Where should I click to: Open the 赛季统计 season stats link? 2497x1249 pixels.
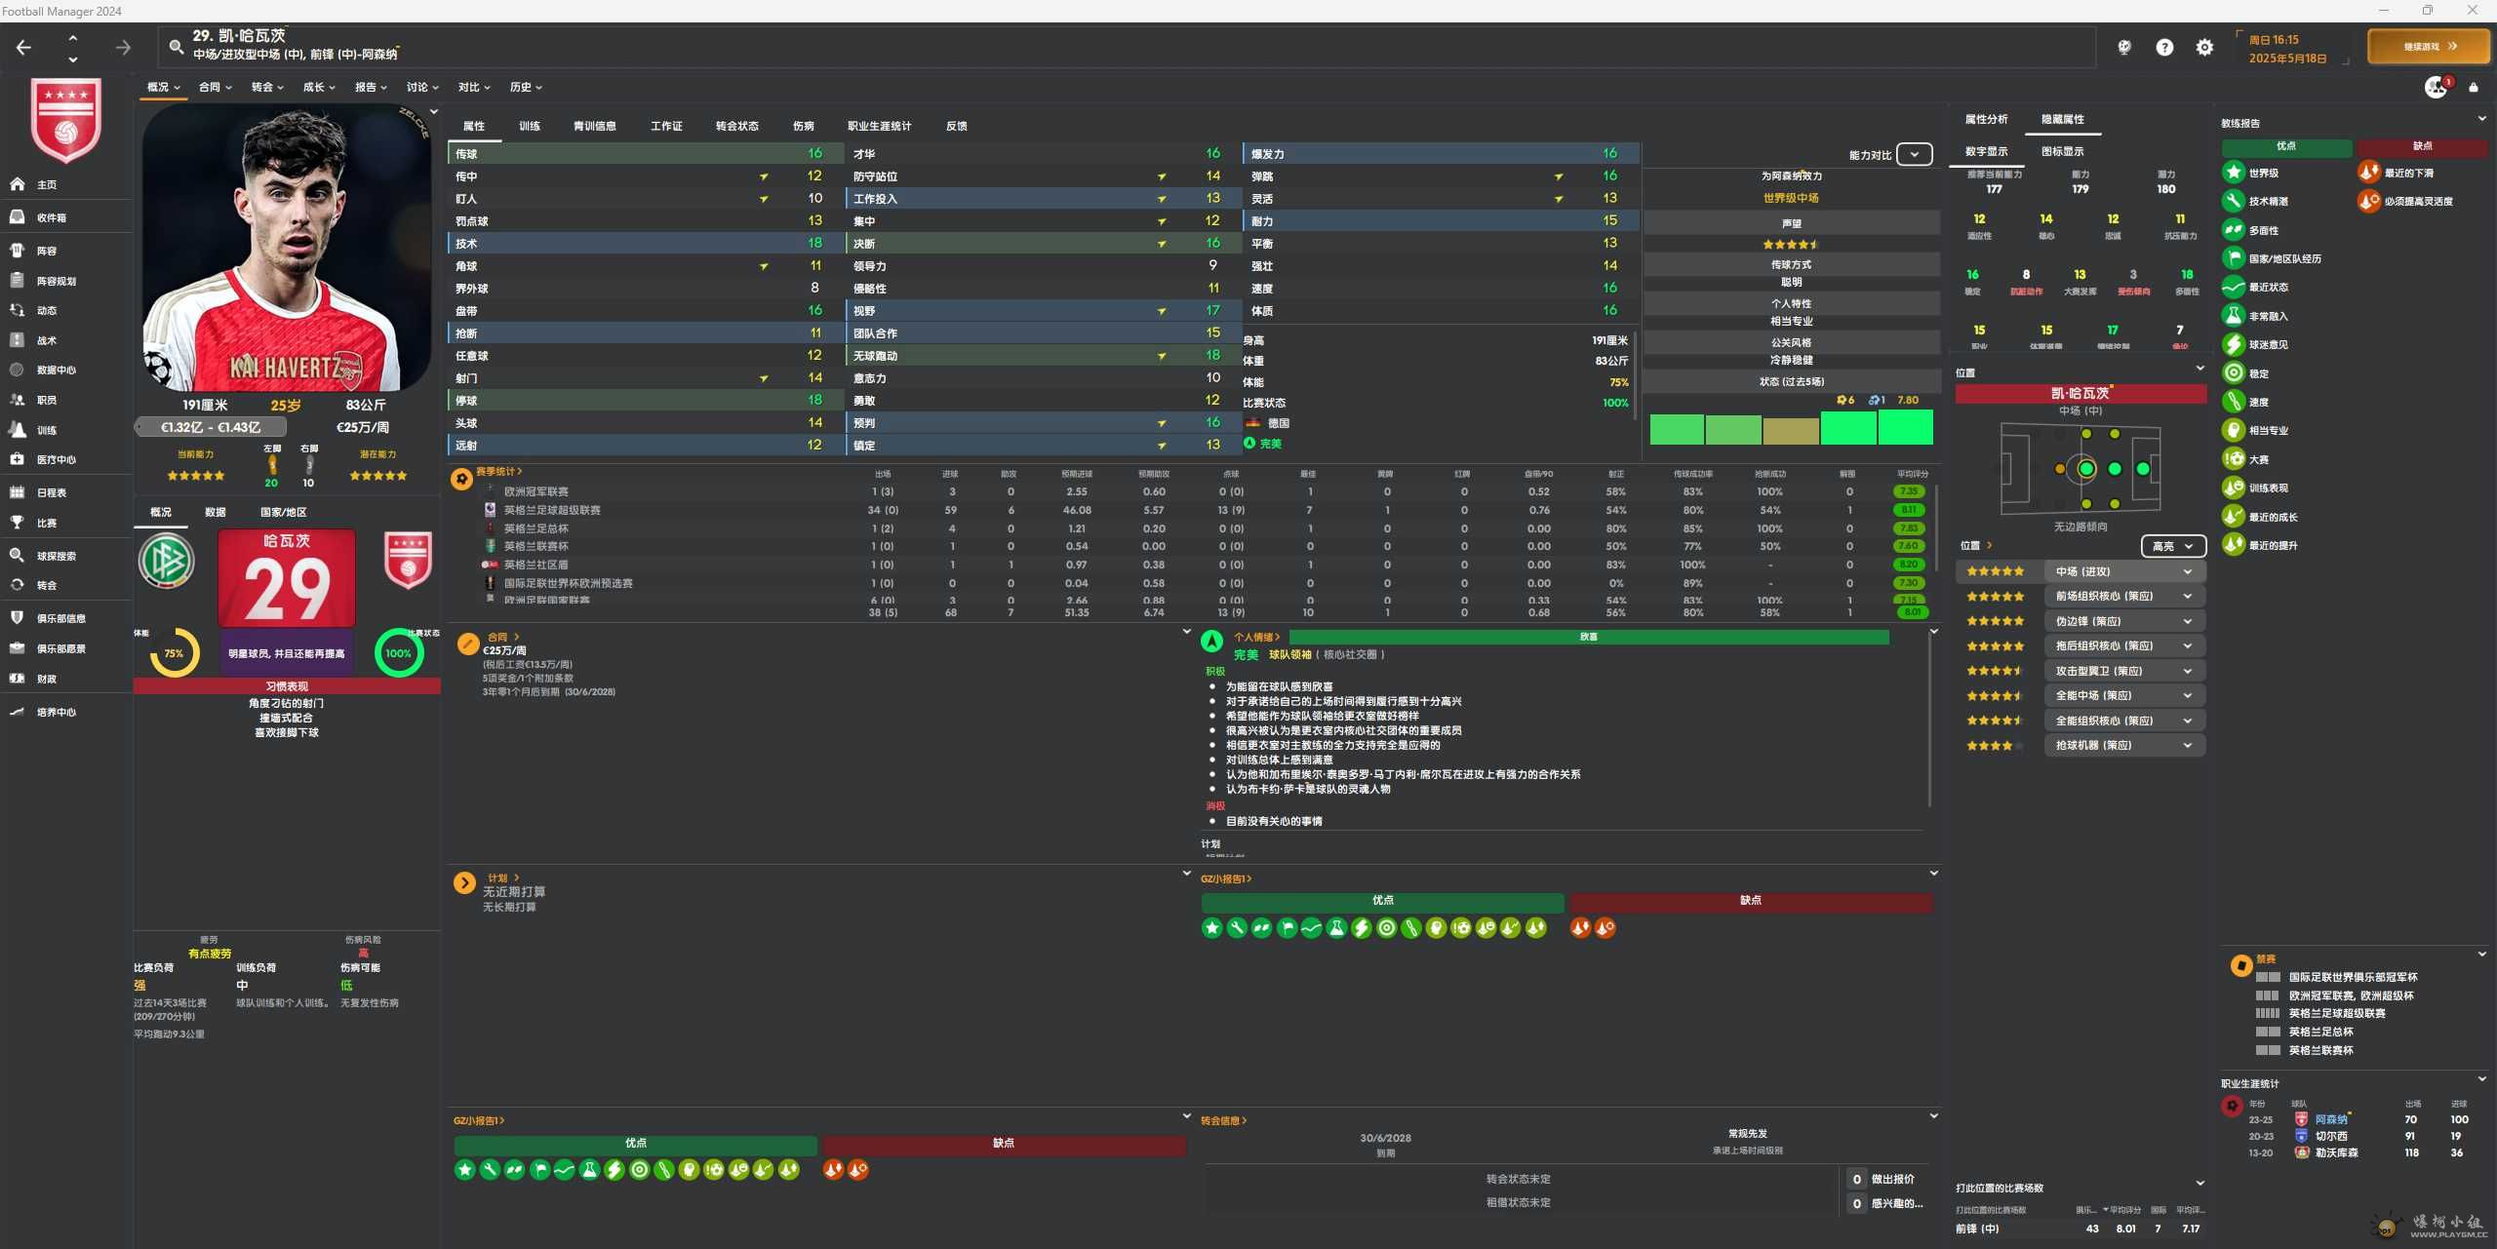(498, 472)
